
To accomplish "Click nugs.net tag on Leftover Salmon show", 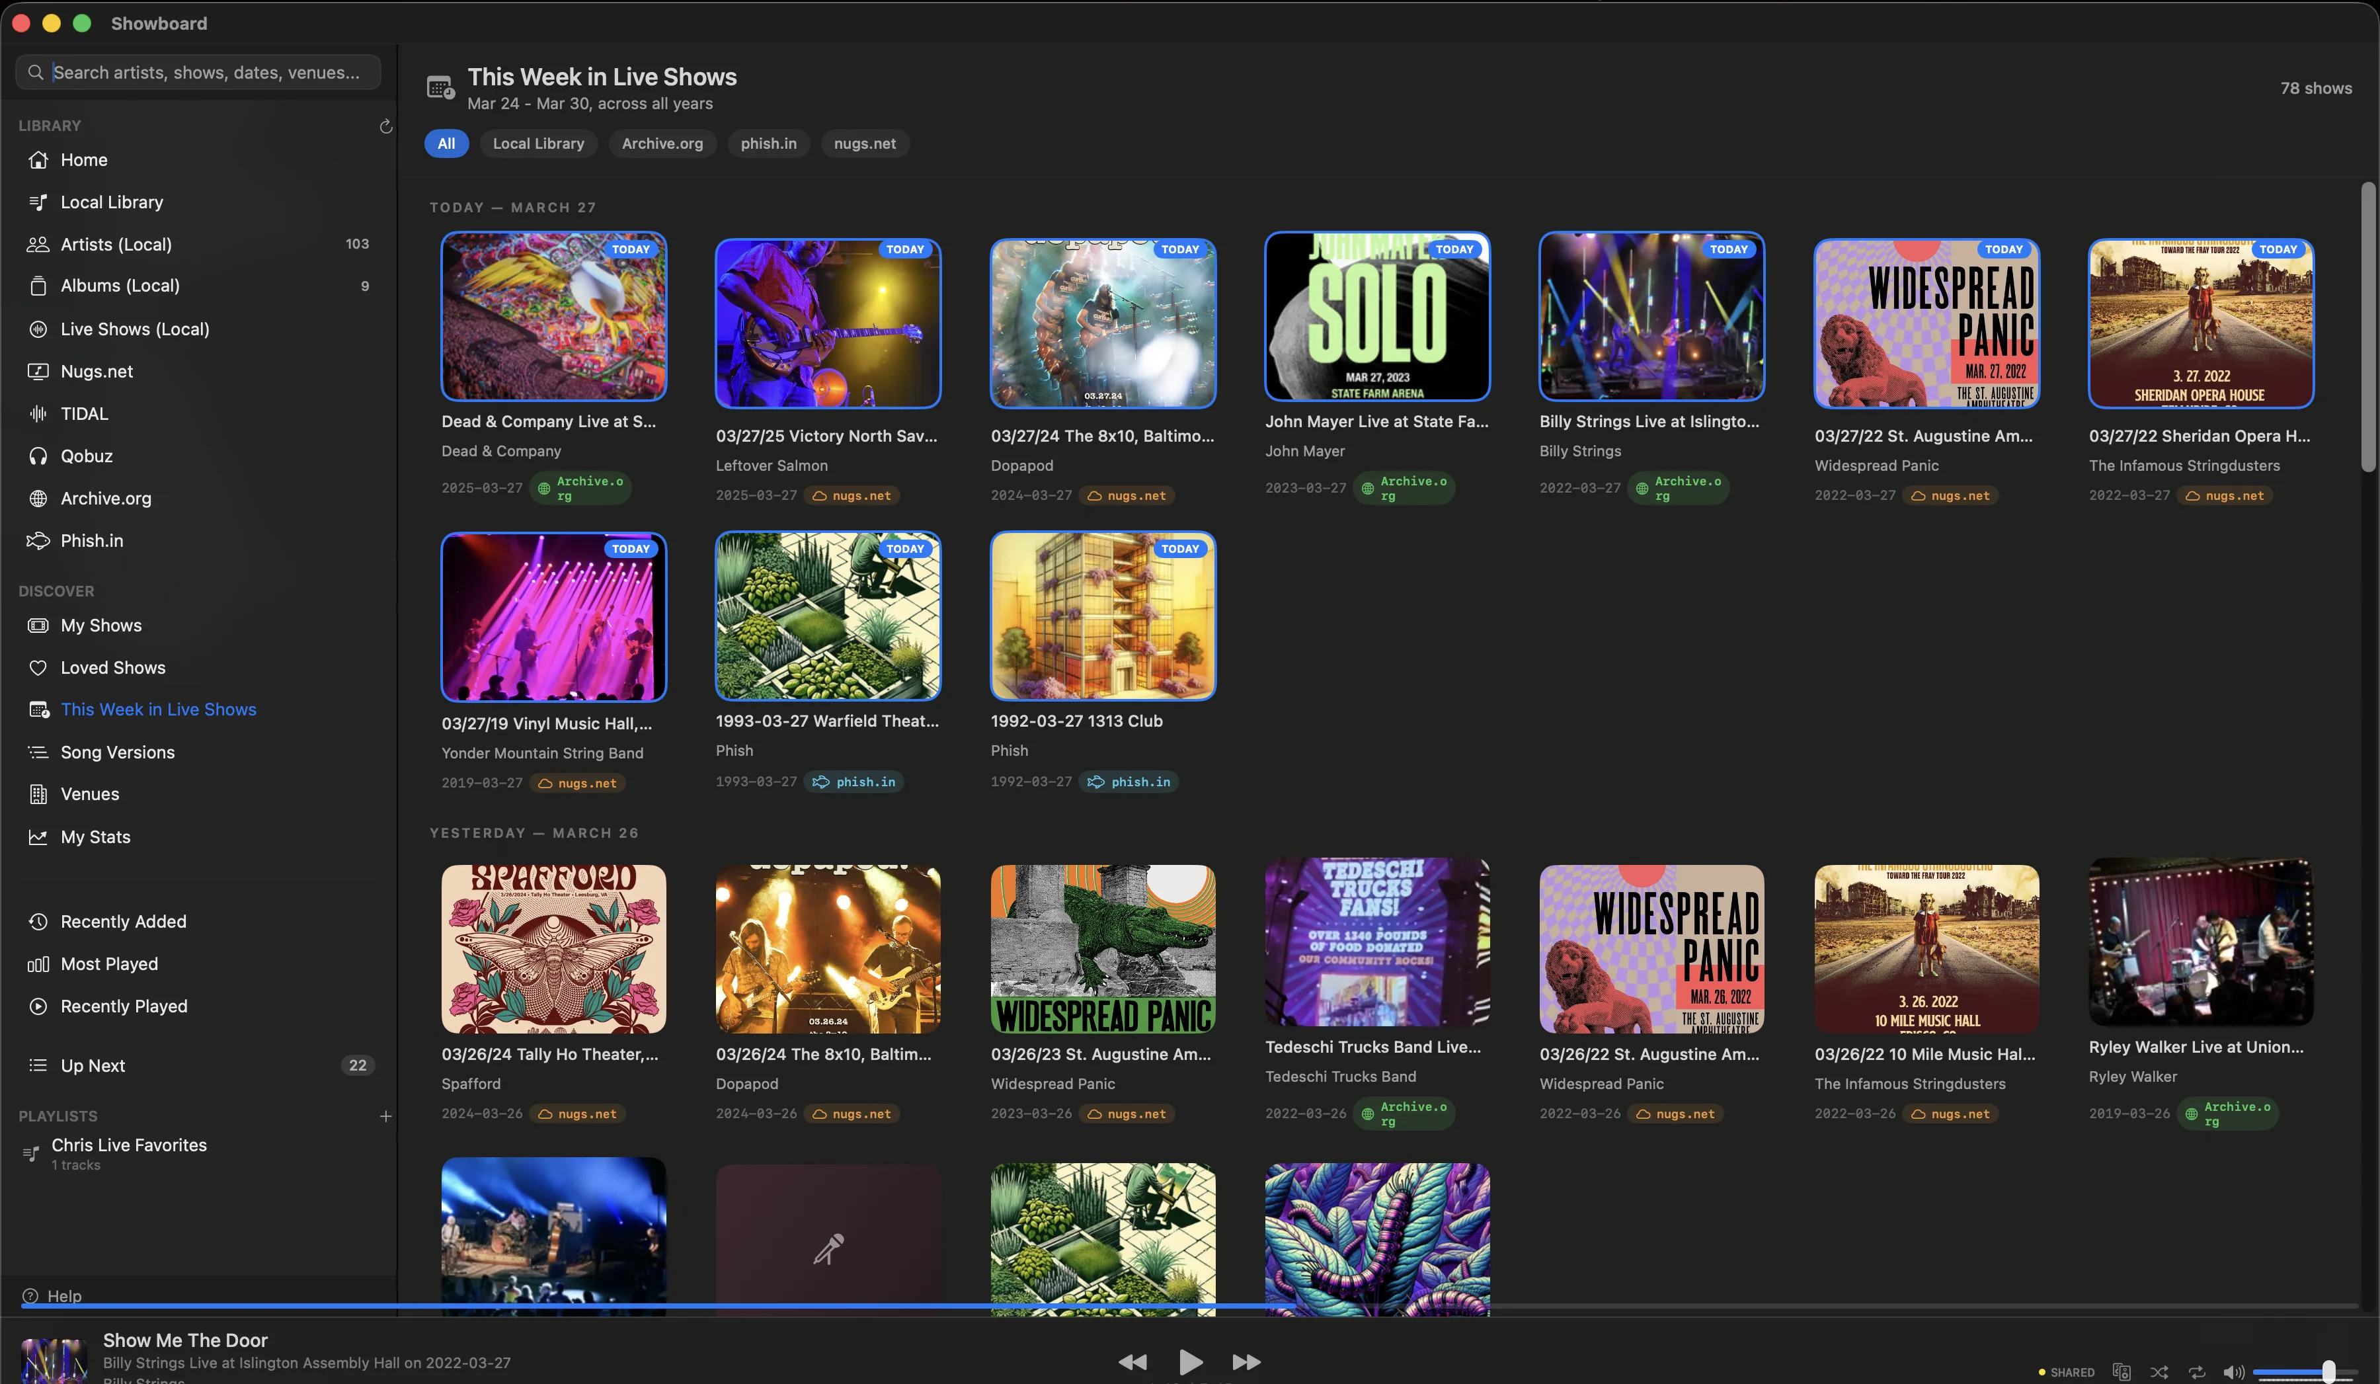I will pos(853,496).
